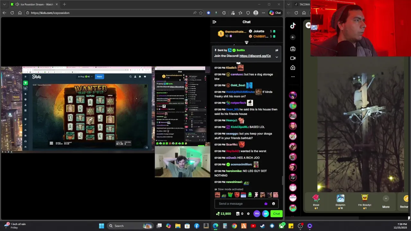Open the TikTok home sidebar icon
The image size is (411, 231).
coord(293,68)
